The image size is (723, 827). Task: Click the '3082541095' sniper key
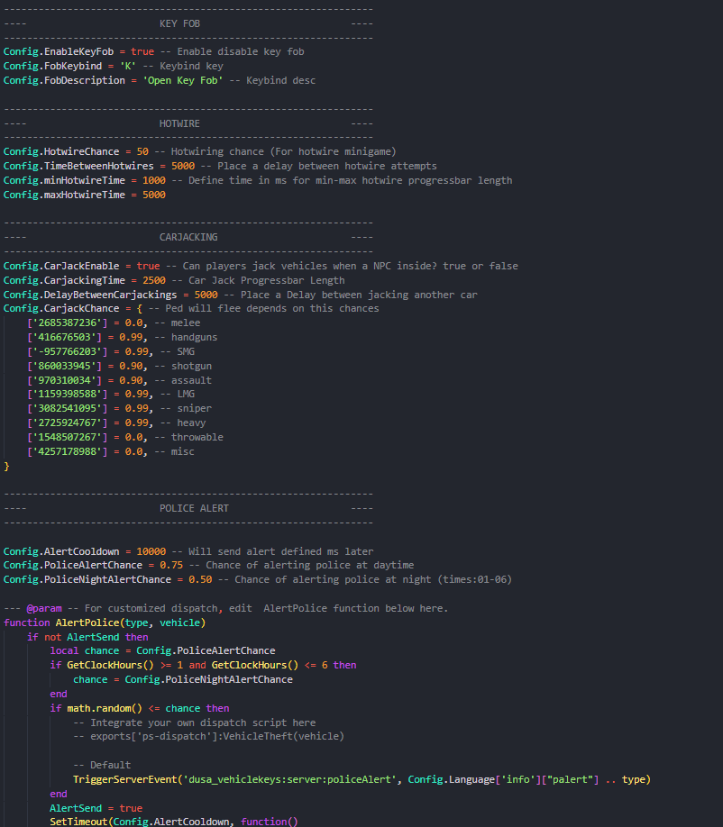pos(69,408)
